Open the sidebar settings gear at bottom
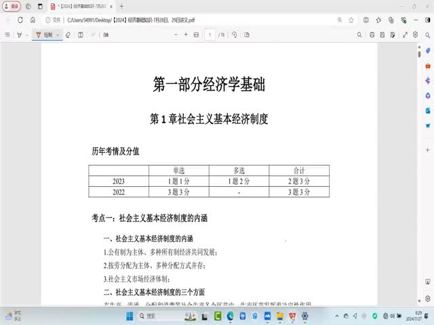This screenshot has width=434, height=325. click(428, 299)
